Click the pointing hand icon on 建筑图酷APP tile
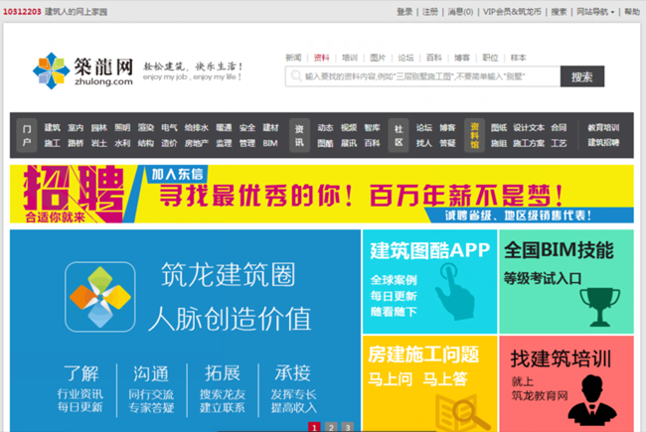This screenshot has width=646, height=432. pos(454,292)
